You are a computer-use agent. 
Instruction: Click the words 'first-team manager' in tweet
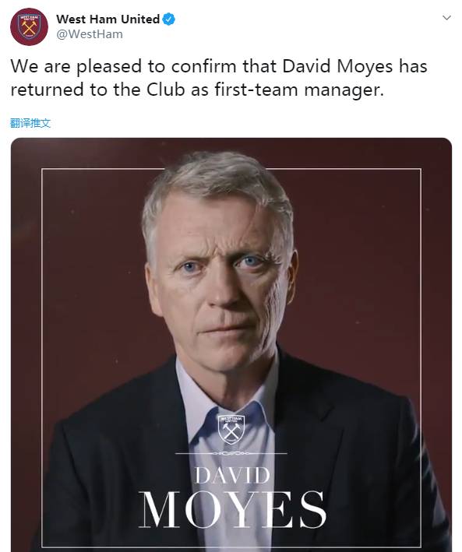pos(299,90)
